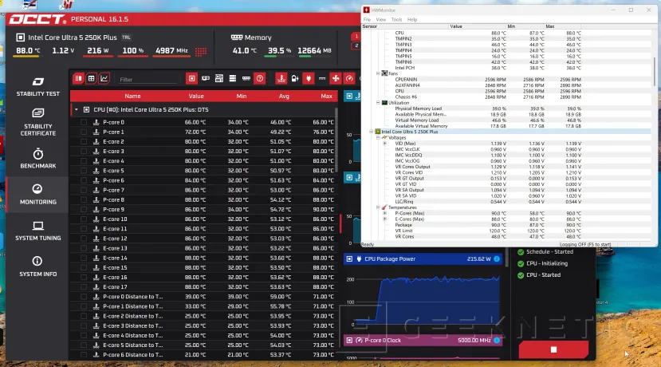Toggle the CPU sensor filter icon
This screenshot has height=367, width=661.
(x=192, y=78)
